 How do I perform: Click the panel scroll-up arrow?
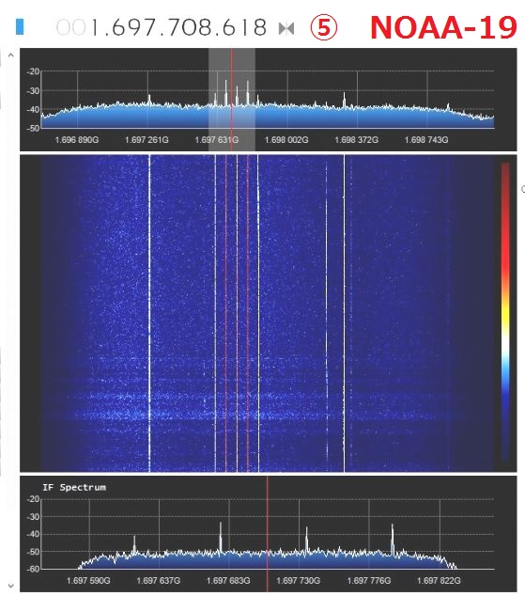coord(10,55)
